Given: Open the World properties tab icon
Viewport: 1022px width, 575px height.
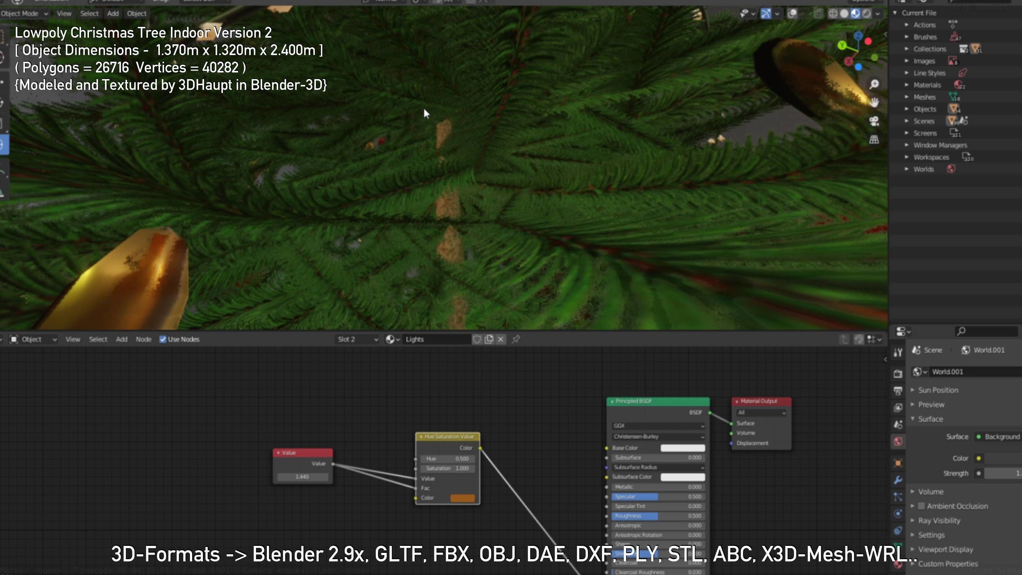Looking at the screenshot, I should (x=898, y=441).
